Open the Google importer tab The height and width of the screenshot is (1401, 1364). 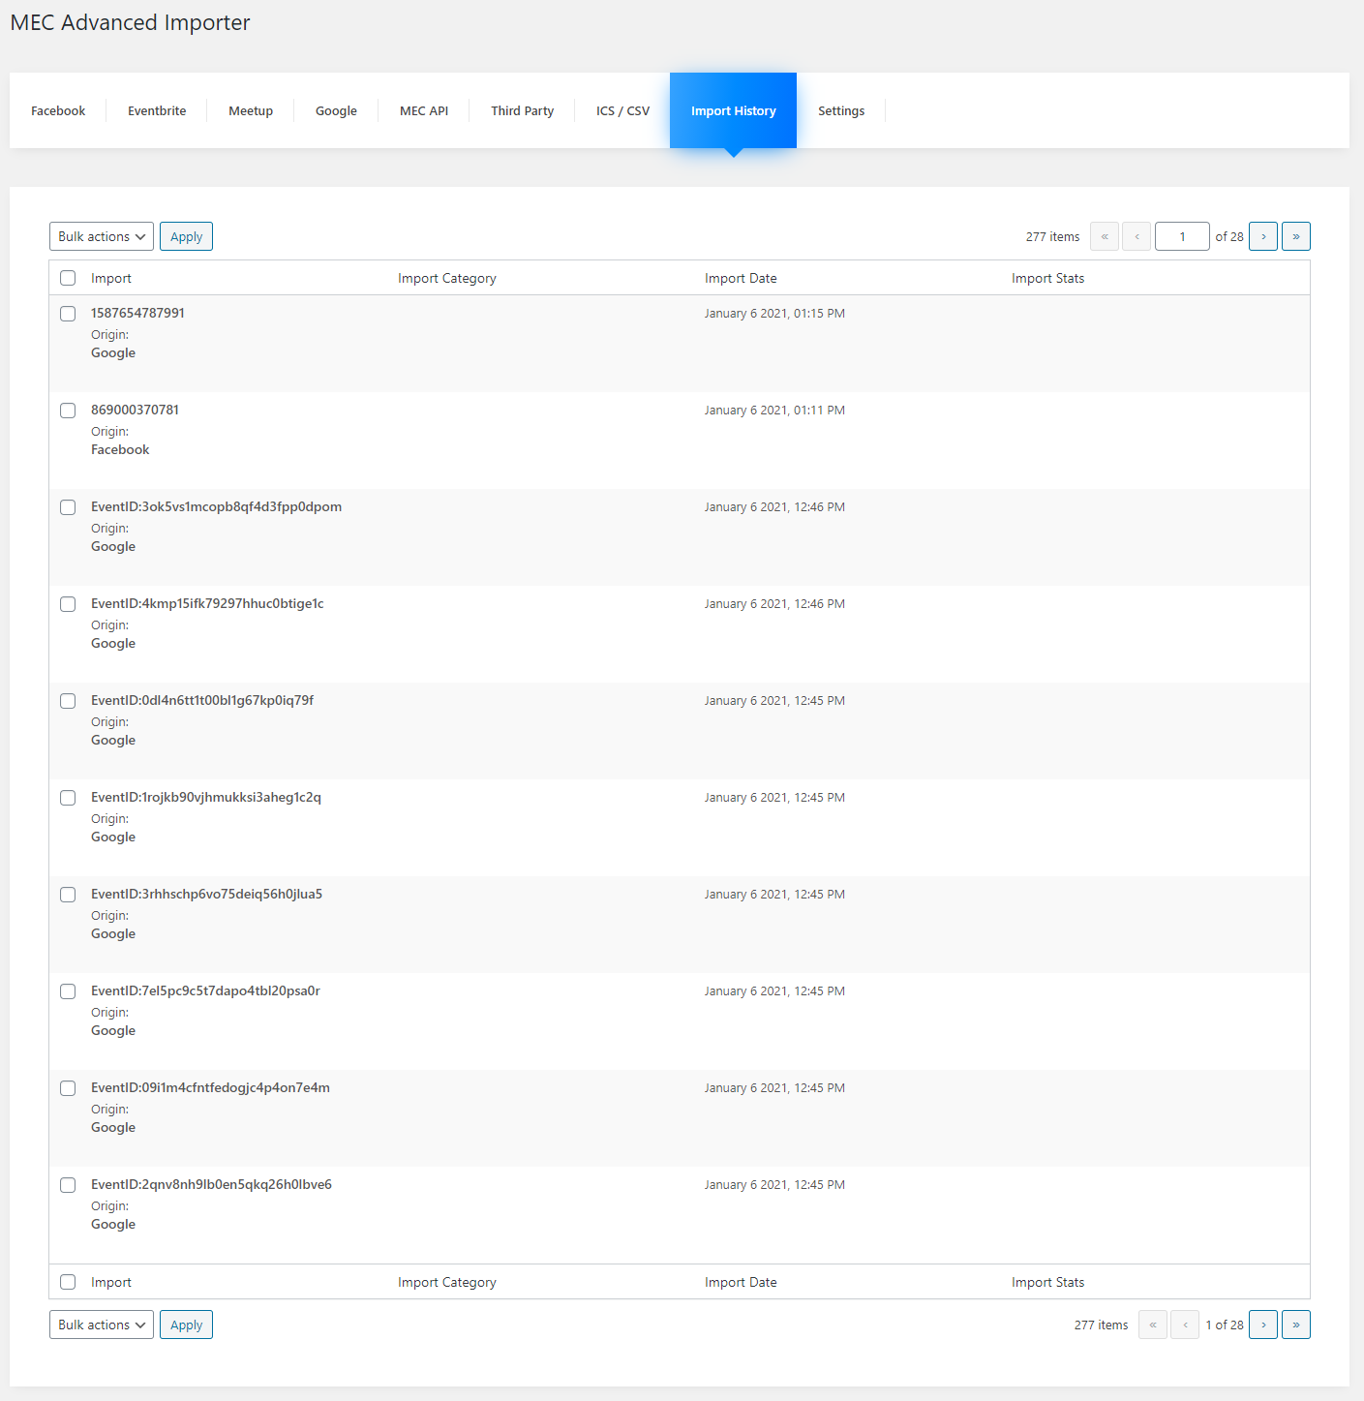point(336,110)
